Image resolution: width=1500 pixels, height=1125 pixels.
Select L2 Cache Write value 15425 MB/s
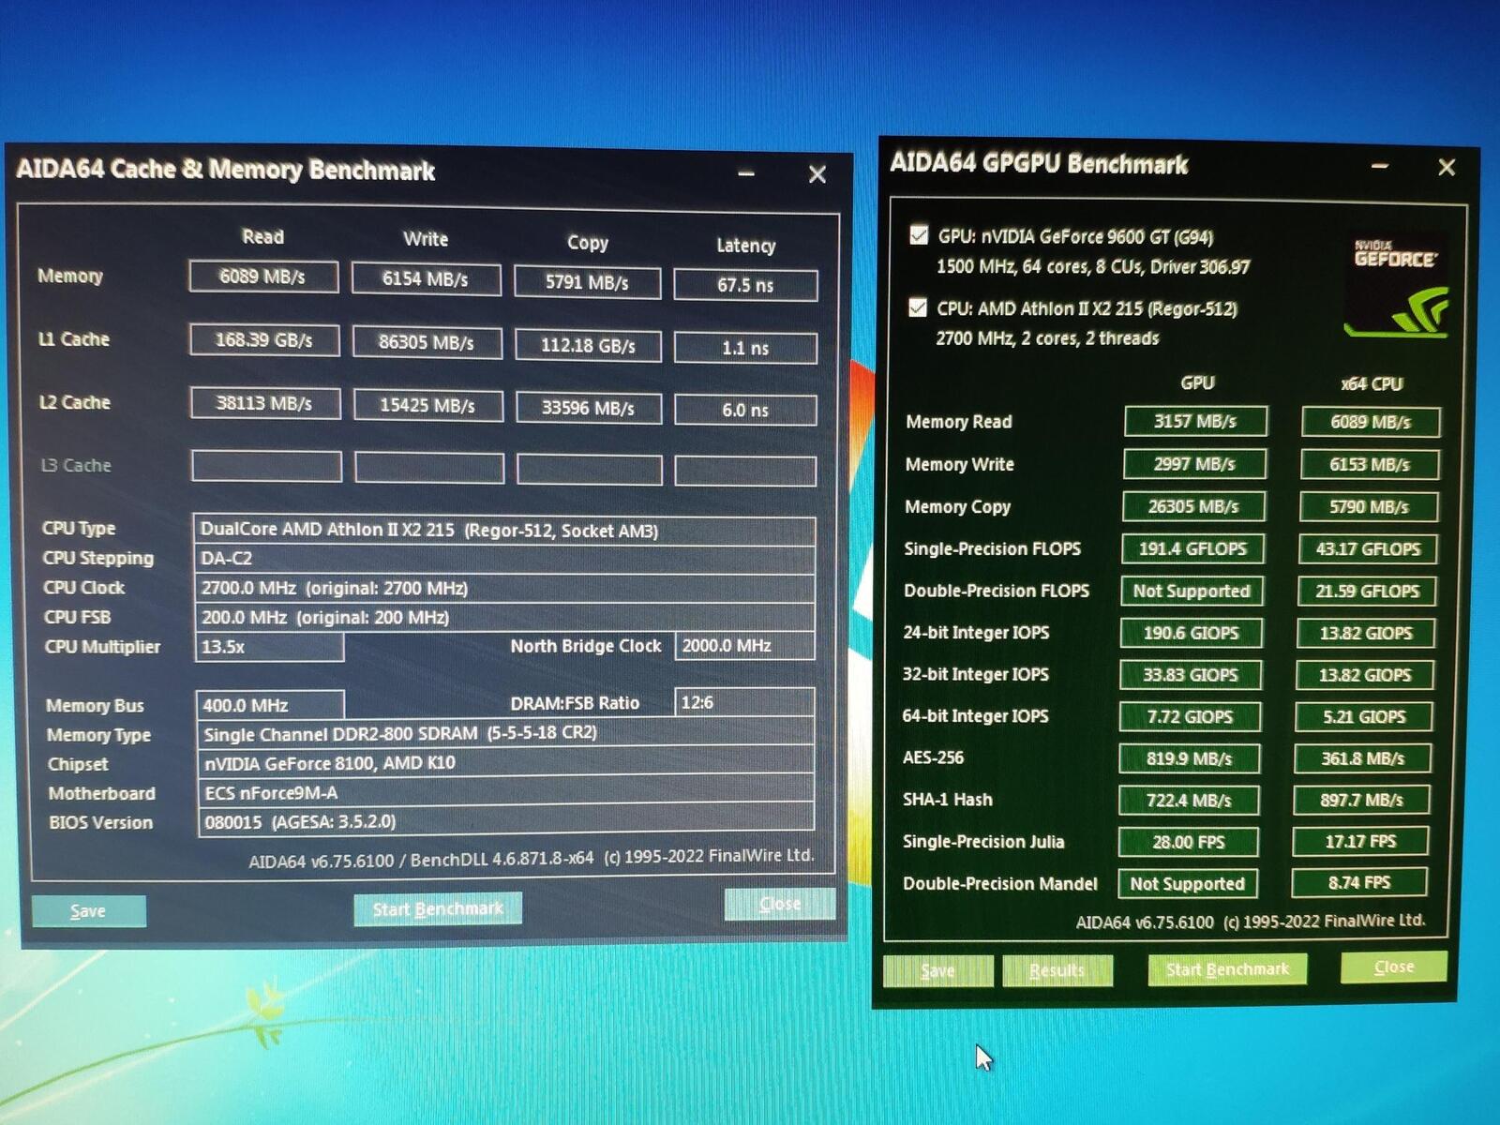(x=427, y=405)
